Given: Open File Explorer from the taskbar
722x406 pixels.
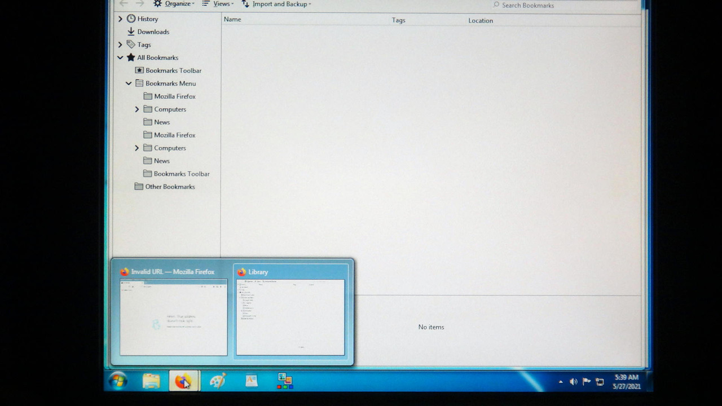Looking at the screenshot, I should click(151, 381).
